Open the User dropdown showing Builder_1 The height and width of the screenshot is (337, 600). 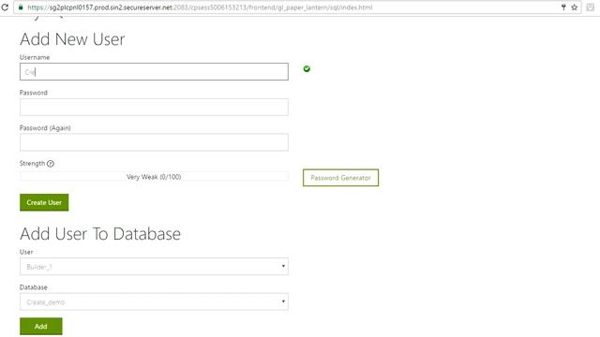click(x=154, y=266)
